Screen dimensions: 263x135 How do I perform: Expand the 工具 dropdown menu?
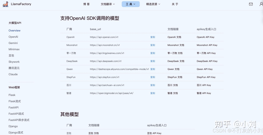coord(131,4)
